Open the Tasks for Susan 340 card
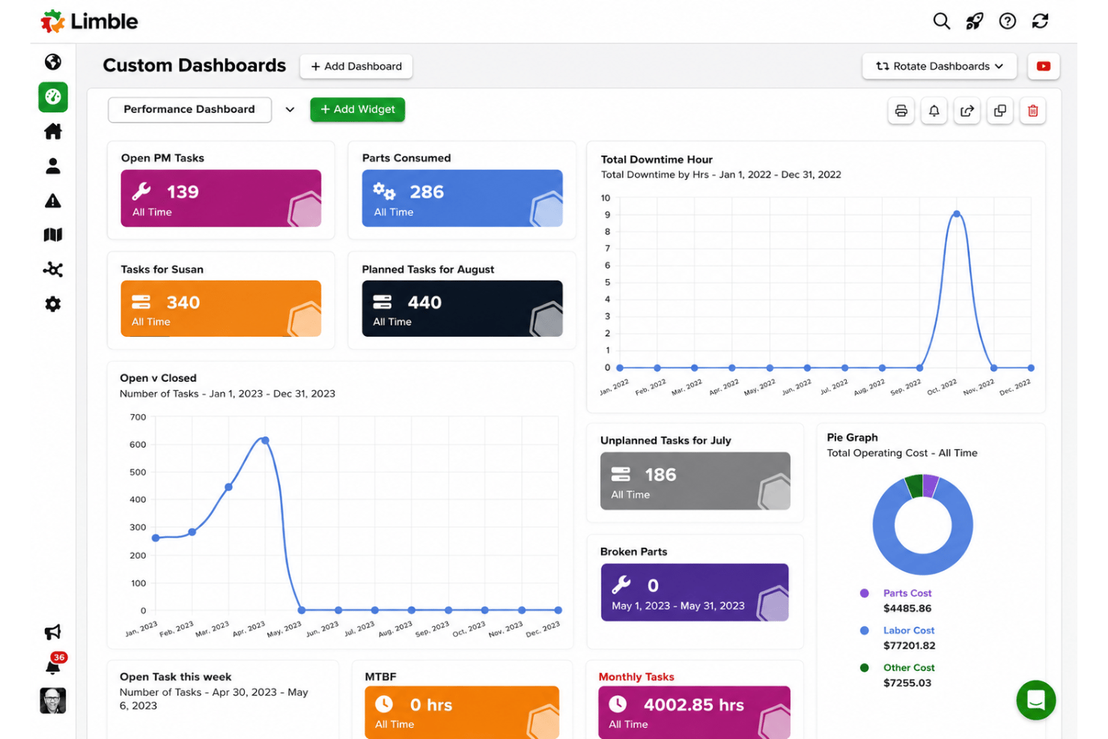This screenshot has width=1108, height=739. click(x=221, y=308)
